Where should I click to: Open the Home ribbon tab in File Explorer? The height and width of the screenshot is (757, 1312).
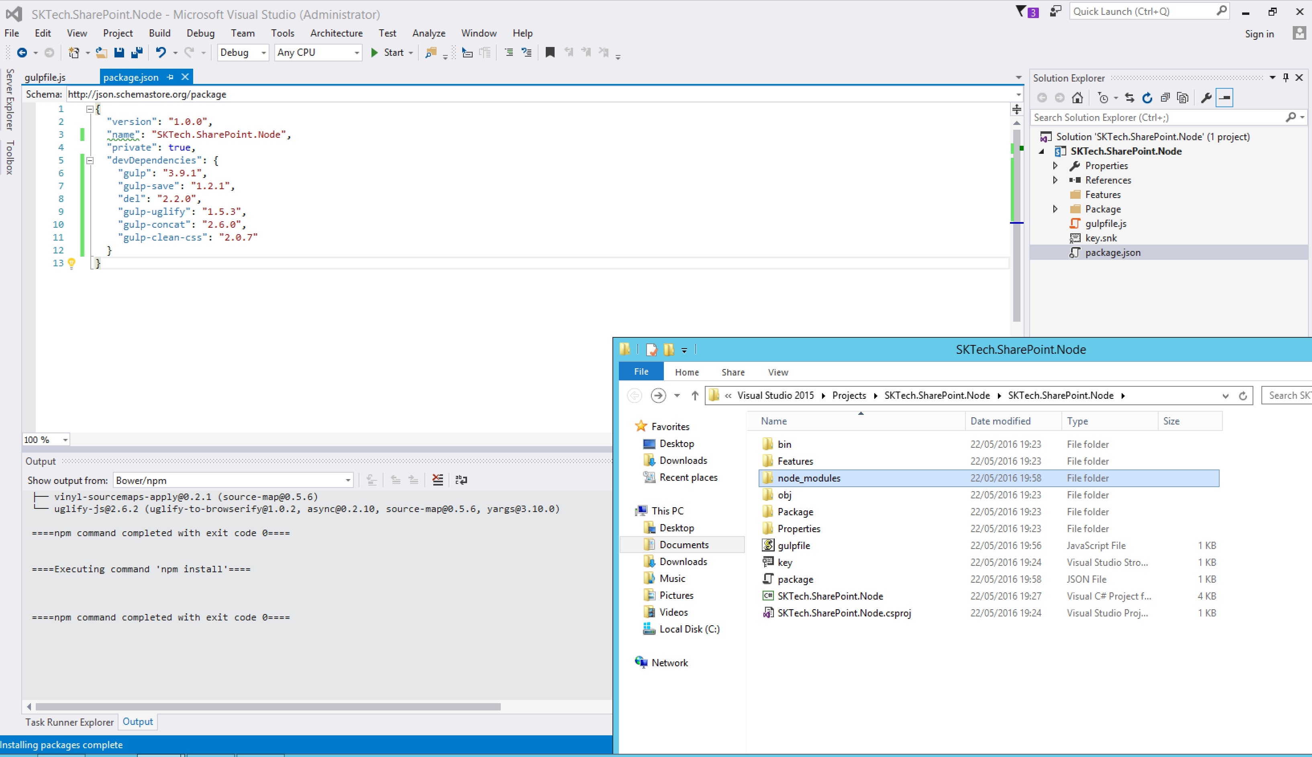(x=687, y=372)
